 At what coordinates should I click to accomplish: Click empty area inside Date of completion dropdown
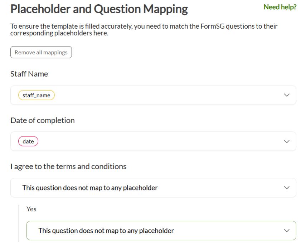coord(161,141)
